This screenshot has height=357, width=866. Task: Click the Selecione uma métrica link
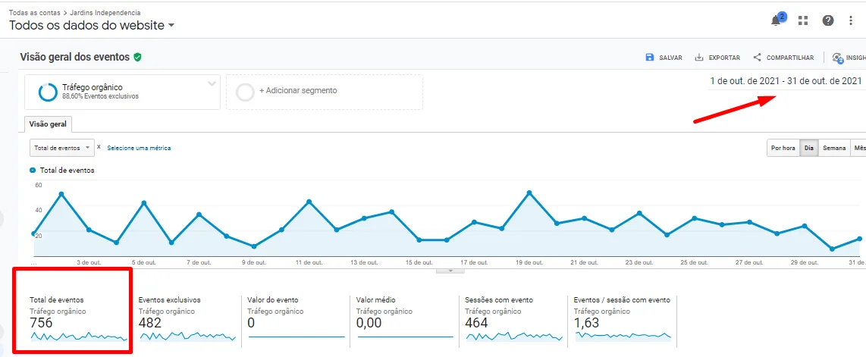[x=139, y=148]
